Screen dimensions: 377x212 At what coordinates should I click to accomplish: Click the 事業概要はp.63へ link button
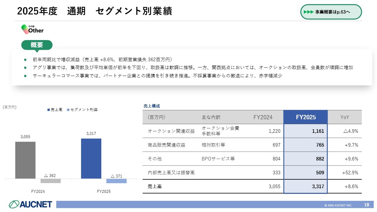pos(331,12)
